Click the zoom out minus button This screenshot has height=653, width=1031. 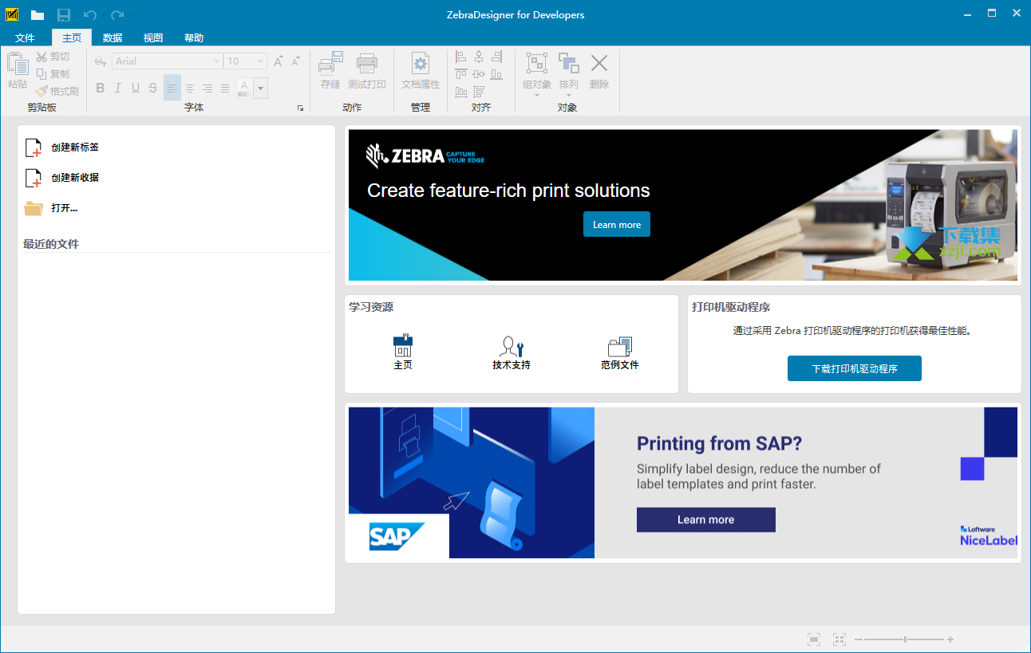point(859,639)
